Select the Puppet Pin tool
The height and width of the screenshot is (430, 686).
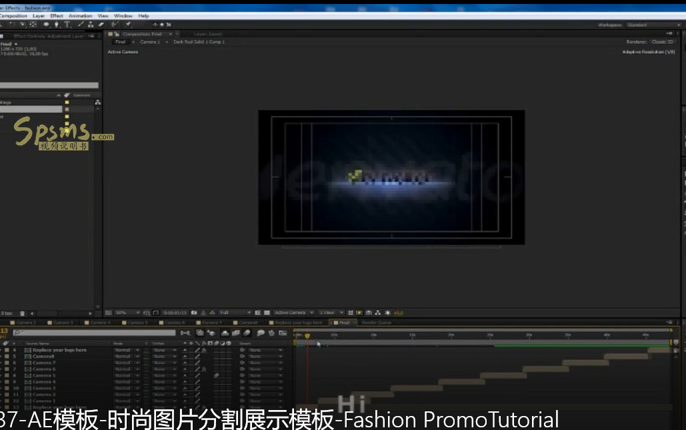point(128,25)
